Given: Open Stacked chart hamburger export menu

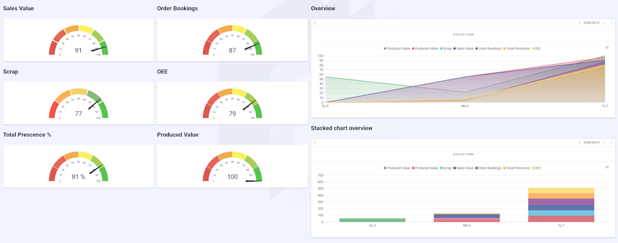Looking at the screenshot, I should (x=607, y=167).
